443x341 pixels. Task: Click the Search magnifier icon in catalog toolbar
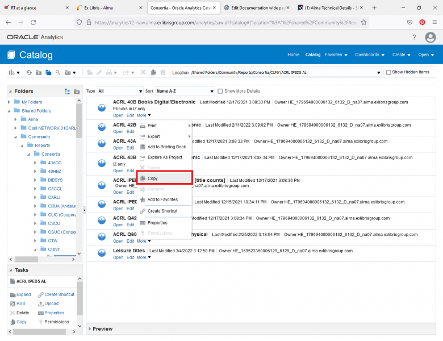pyautogui.click(x=58, y=73)
